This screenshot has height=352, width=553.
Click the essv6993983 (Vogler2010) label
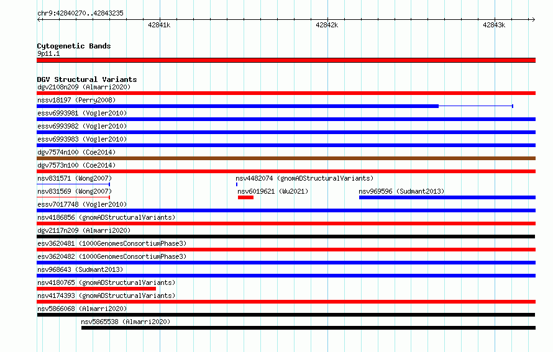(82, 139)
